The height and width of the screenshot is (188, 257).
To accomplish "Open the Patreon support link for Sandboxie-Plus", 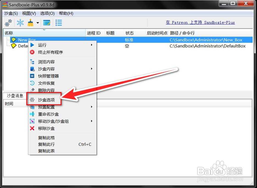I will (x=200, y=22).
